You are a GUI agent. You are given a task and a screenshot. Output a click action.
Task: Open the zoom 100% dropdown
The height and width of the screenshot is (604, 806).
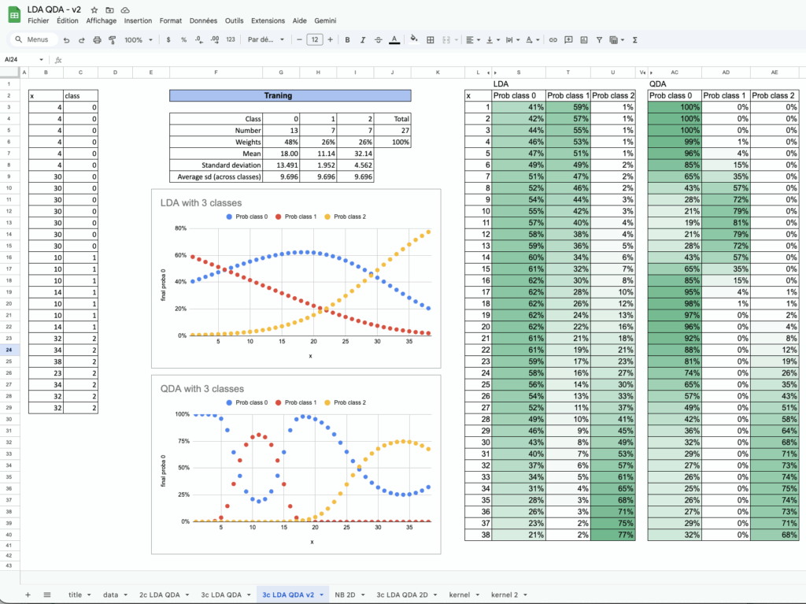click(x=139, y=39)
